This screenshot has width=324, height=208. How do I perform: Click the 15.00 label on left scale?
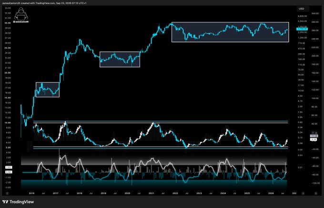point(8,98)
